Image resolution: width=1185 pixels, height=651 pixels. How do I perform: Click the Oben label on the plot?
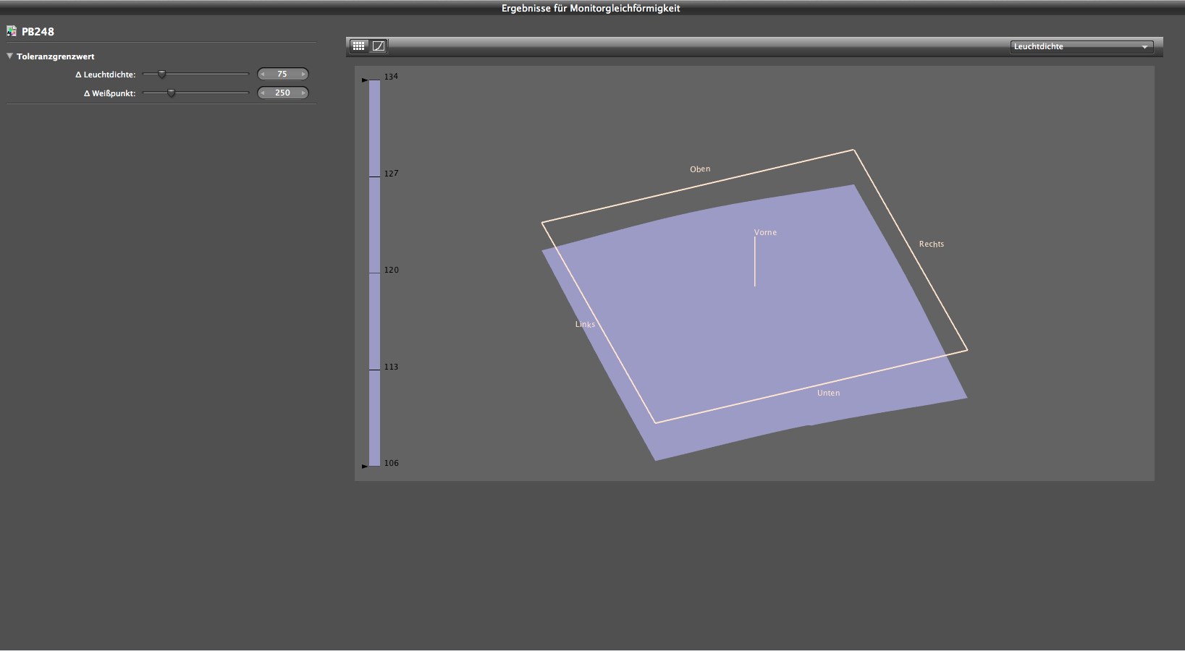(700, 169)
